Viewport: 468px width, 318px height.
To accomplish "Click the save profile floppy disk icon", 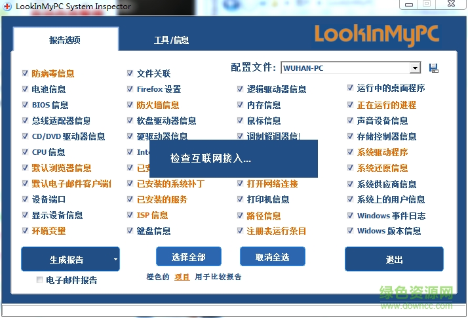I will pos(434,68).
